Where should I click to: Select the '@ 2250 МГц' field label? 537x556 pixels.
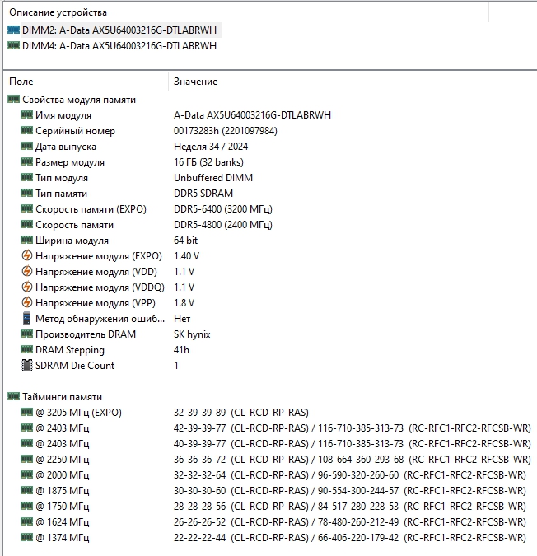[x=62, y=460]
